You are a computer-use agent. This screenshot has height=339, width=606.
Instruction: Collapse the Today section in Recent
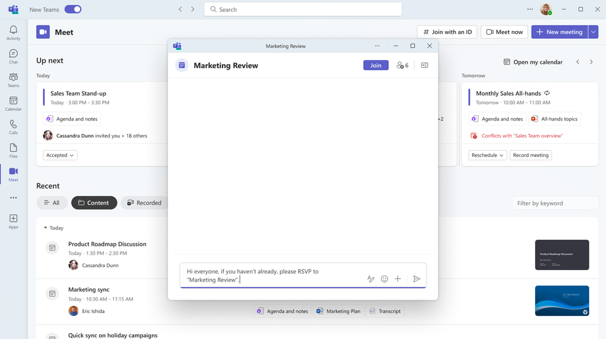tap(45, 228)
